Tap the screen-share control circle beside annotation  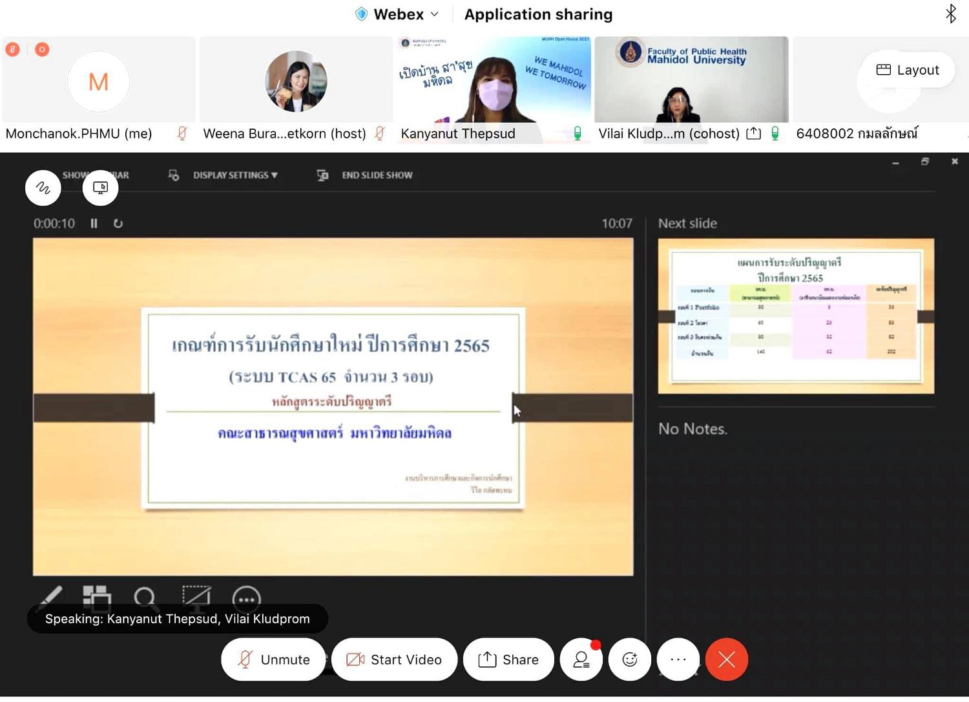click(x=100, y=188)
